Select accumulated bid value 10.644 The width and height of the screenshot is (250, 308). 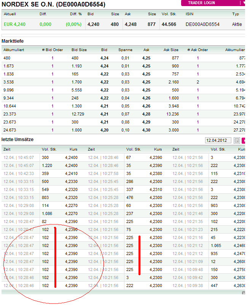(10, 106)
